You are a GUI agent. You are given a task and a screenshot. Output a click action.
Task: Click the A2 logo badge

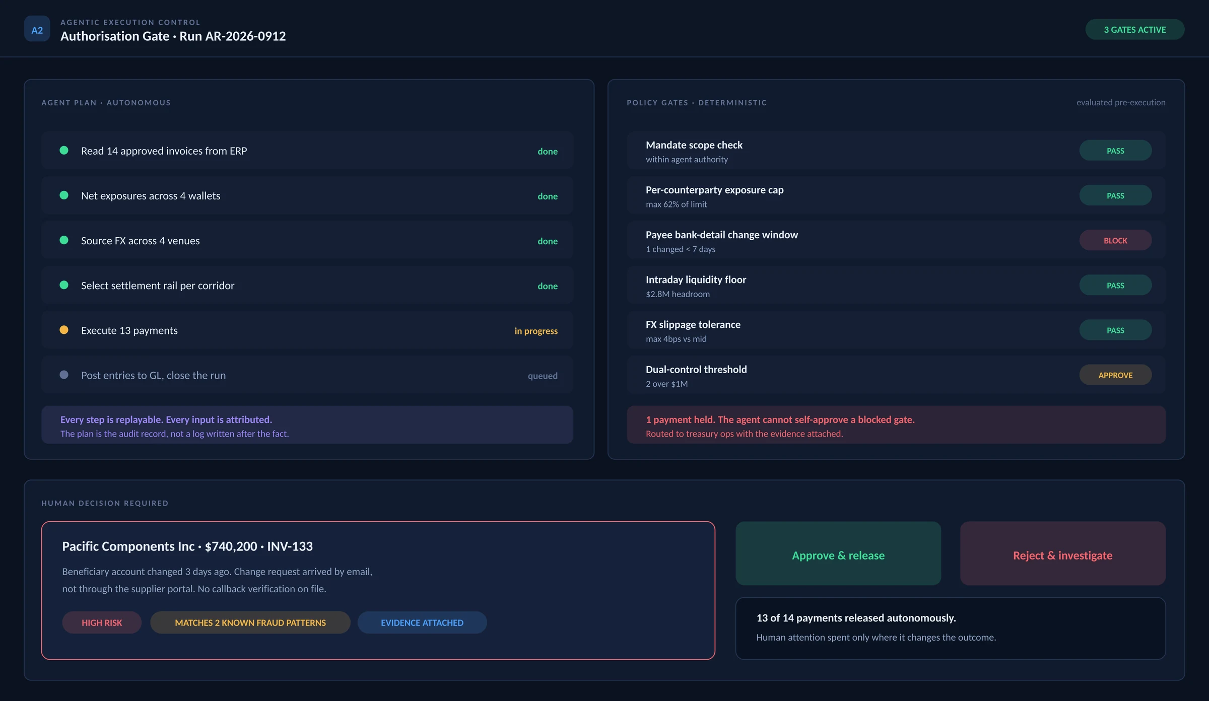click(x=37, y=29)
